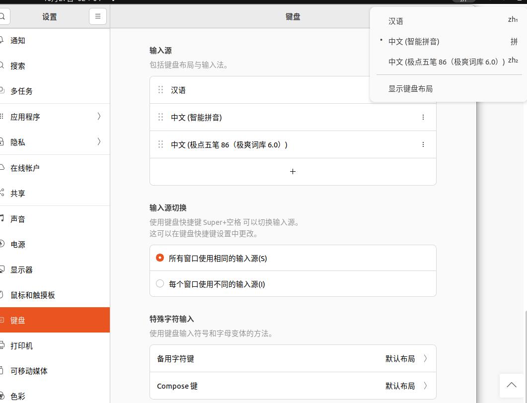527x403 pixels.
Task: Open the 设置 search icon
Action: pos(4,16)
